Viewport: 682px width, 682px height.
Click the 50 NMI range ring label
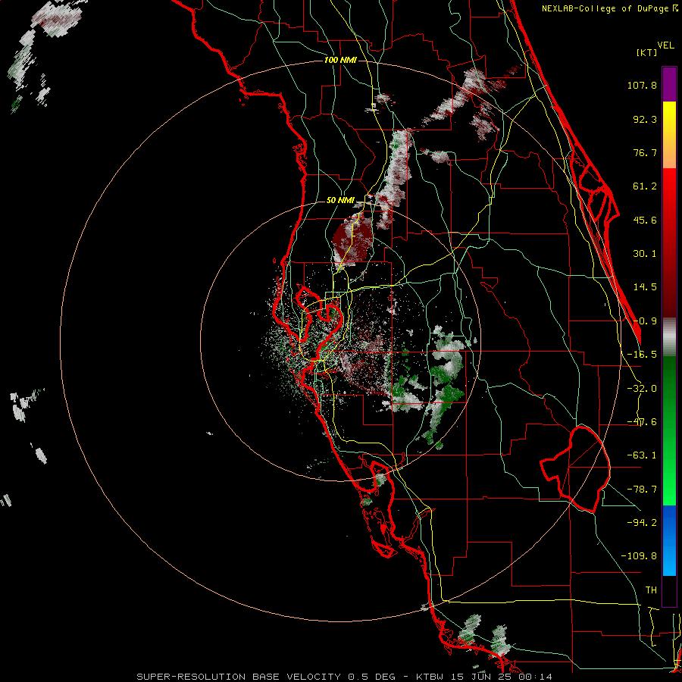340,201
